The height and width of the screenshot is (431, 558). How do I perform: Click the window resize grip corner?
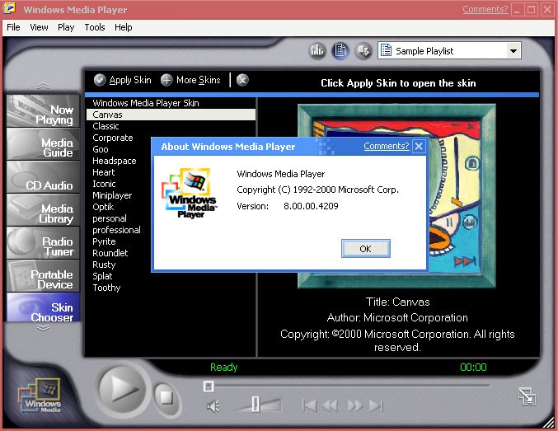[548, 422]
